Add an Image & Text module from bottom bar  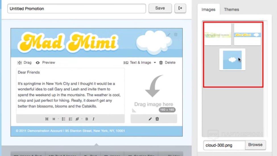pyautogui.click(x=28, y=154)
